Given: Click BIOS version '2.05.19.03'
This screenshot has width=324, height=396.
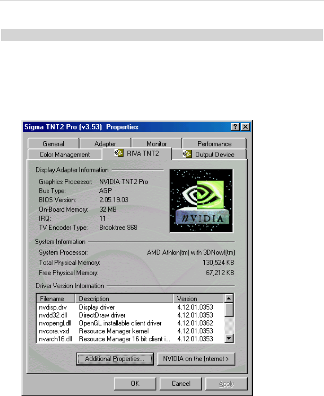Looking at the screenshot, I should click(x=114, y=200).
